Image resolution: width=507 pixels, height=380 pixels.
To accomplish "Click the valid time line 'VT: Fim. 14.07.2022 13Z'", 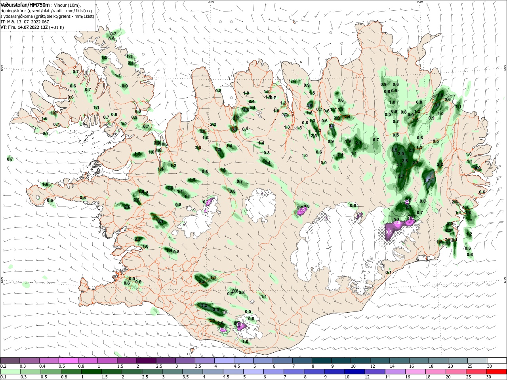I will pyautogui.click(x=24, y=27).
